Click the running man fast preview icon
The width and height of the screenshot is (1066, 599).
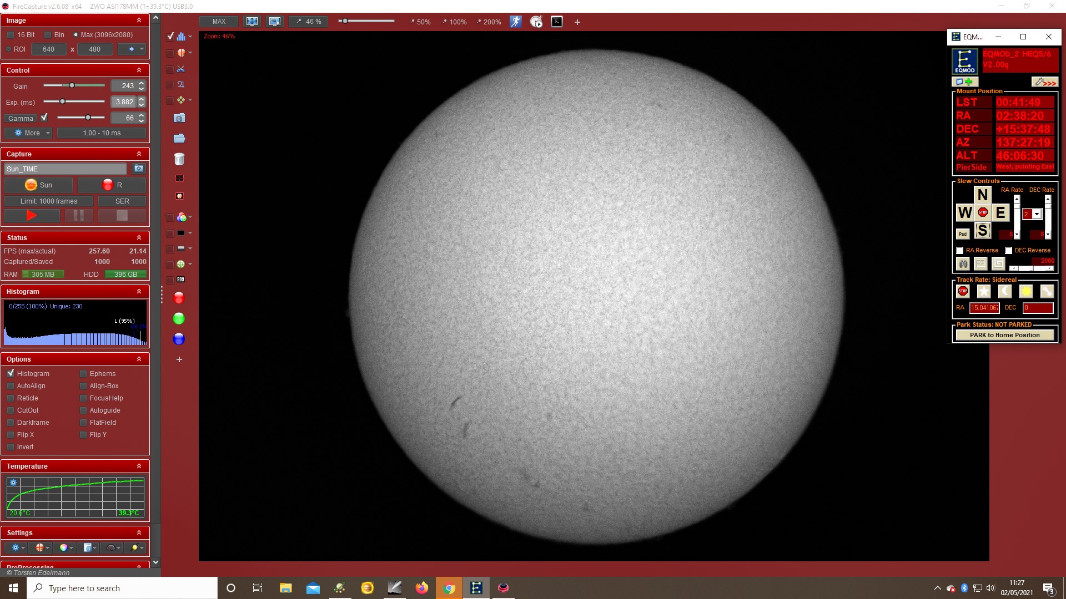[516, 22]
